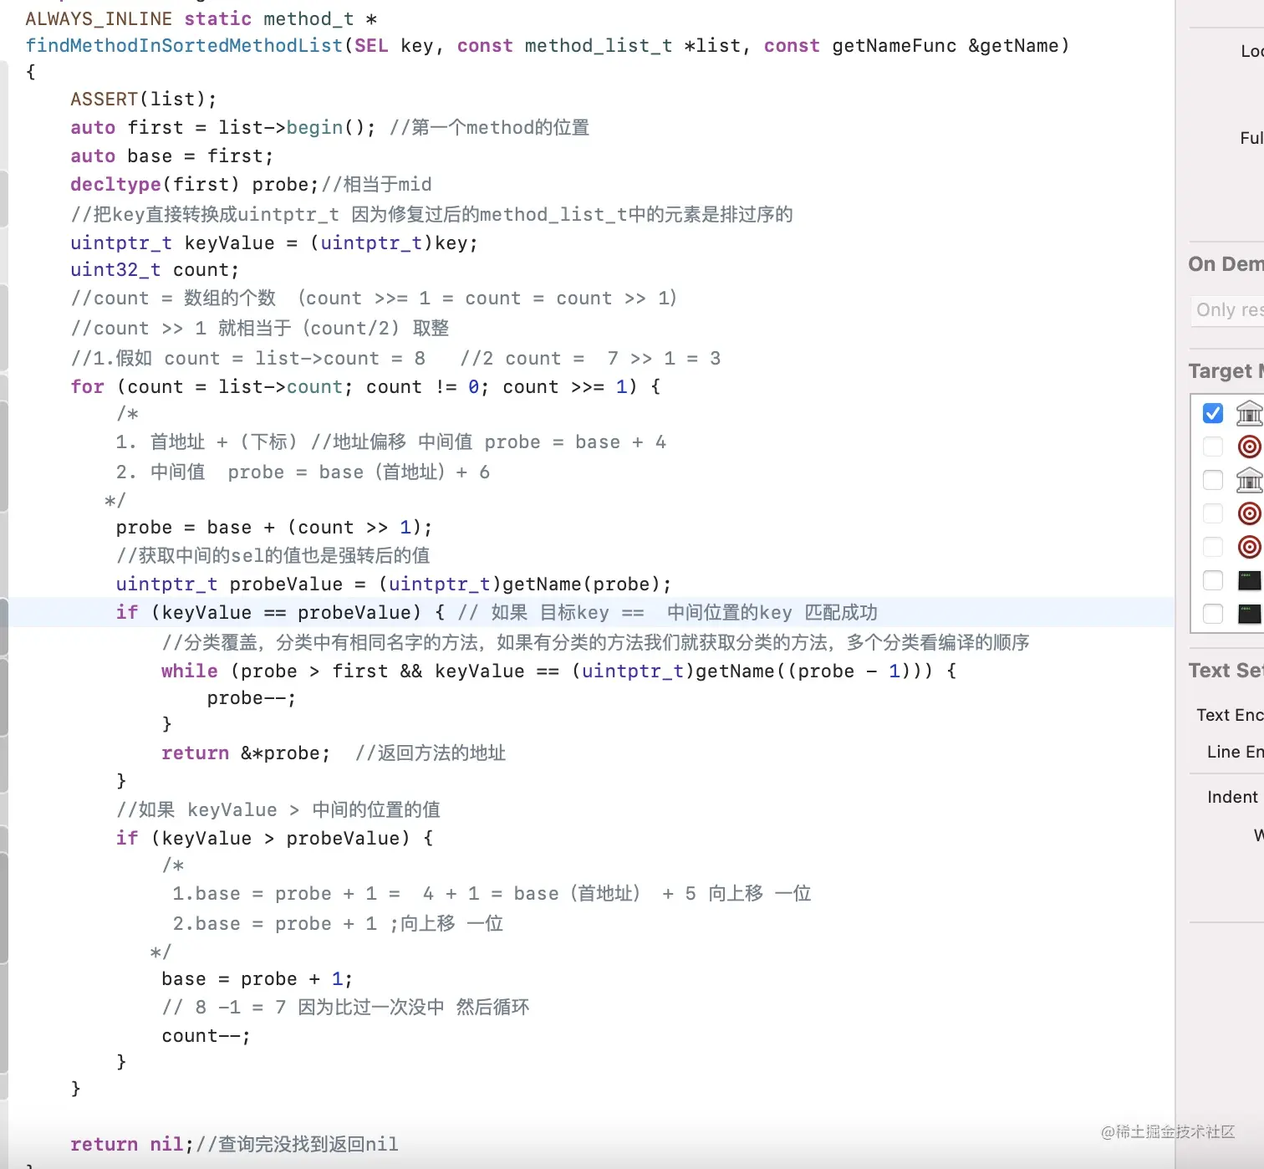Click the second library building icon in Target Membership
Viewport: 1264px width, 1169px height.
[x=1250, y=480]
